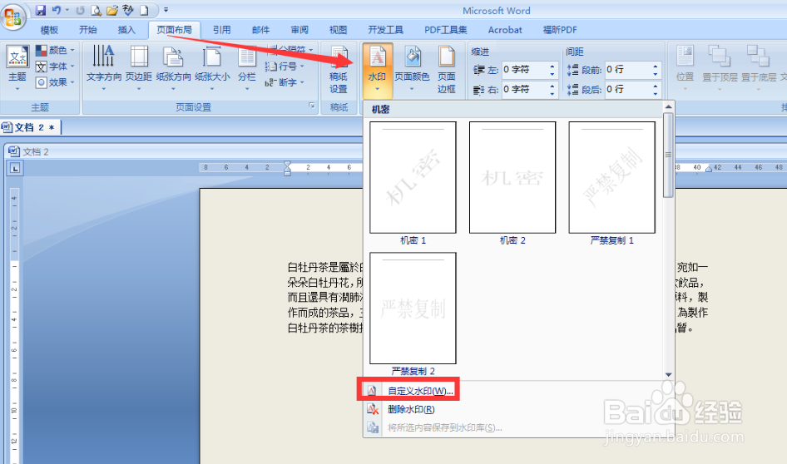Select 机密 2 watermark thumbnail
This screenshot has width=787, height=464.
pos(512,178)
